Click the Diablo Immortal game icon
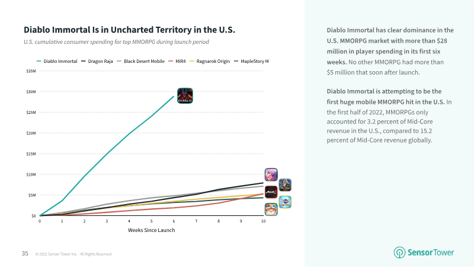Screen dimensions: 474x267 point(185,96)
